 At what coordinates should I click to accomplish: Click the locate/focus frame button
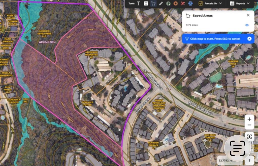click(249, 137)
